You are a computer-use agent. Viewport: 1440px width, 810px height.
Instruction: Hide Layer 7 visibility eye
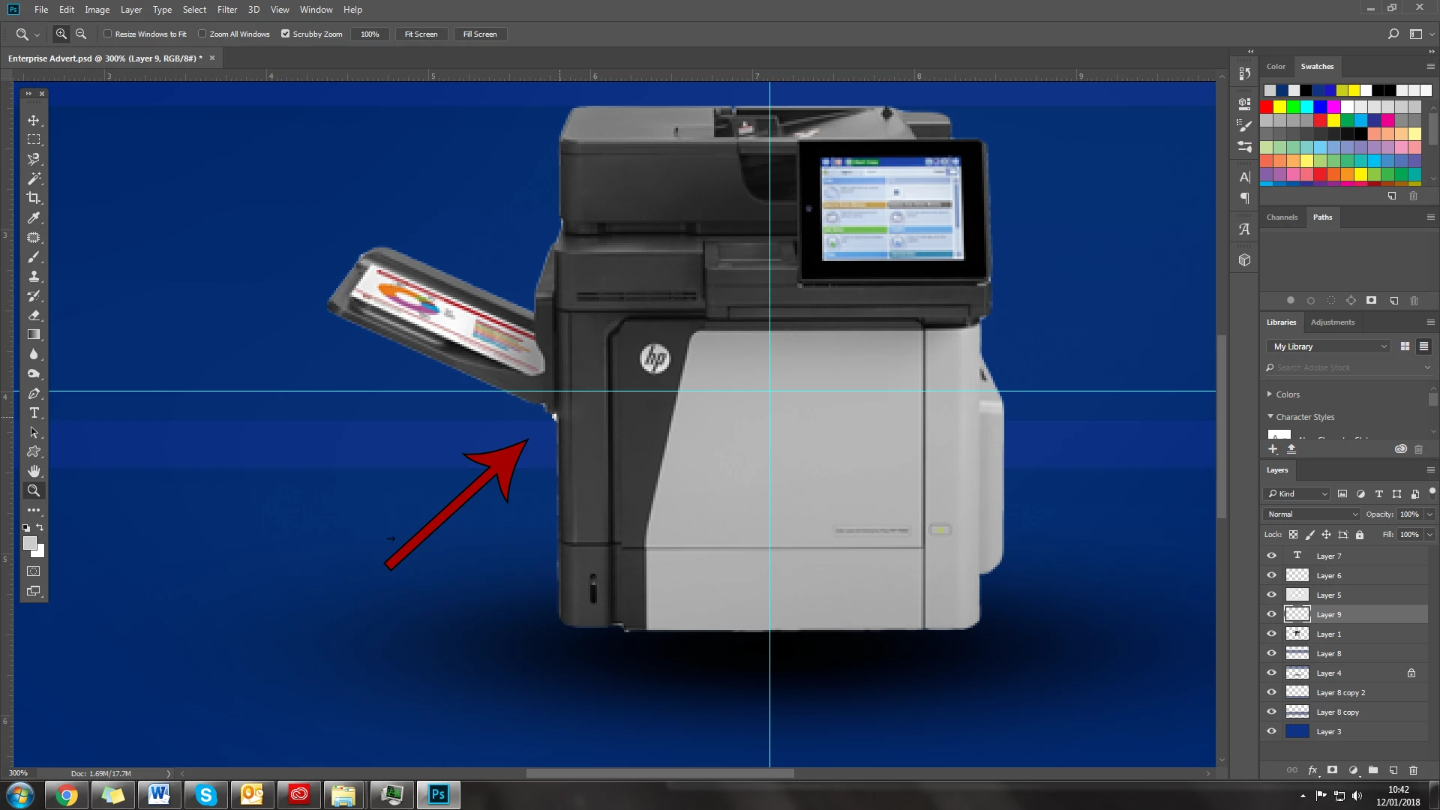pos(1271,556)
